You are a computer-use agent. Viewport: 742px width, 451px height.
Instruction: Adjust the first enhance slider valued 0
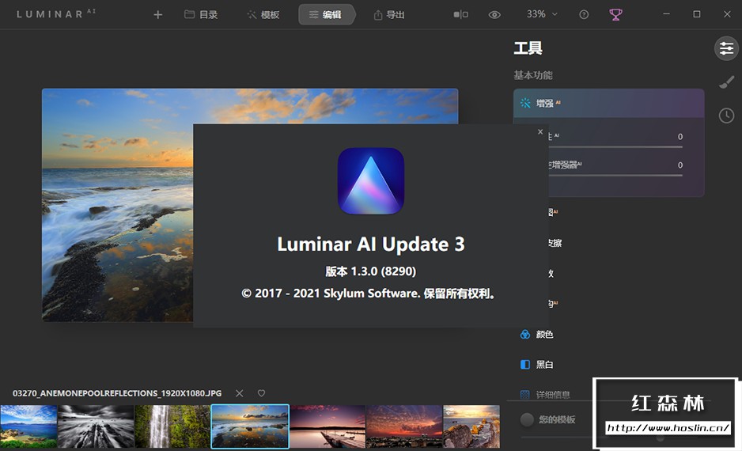[x=615, y=146]
